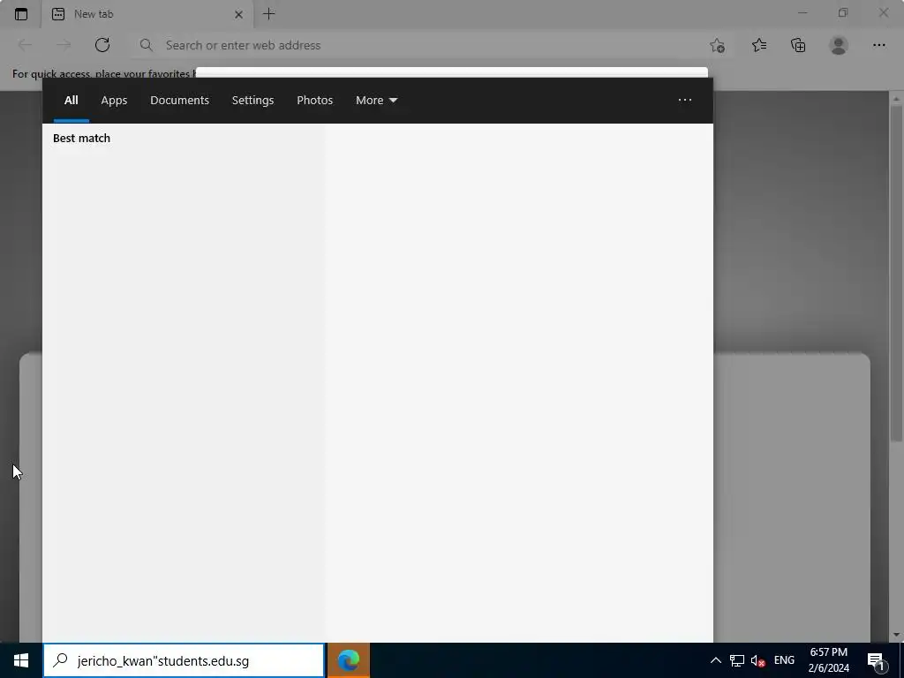Switch to the Settings search tab
The width and height of the screenshot is (904, 678).
click(252, 101)
